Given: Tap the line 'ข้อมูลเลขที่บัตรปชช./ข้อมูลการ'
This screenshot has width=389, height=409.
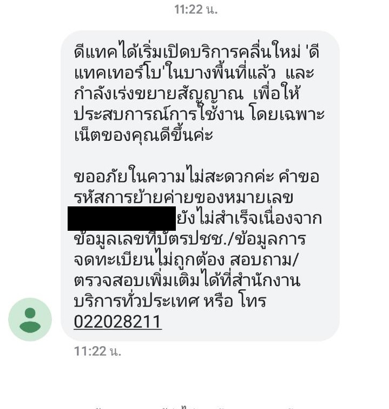Looking at the screenshot, I should coord(190,239).
